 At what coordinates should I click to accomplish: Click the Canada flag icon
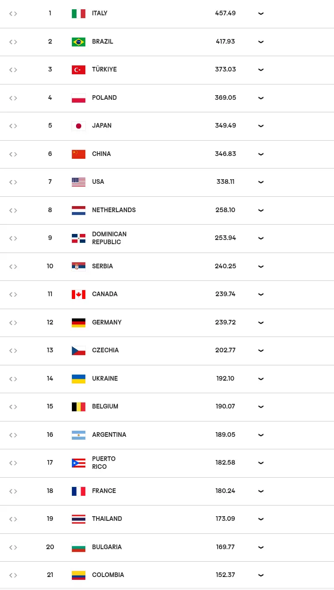(x=78, y=294)
